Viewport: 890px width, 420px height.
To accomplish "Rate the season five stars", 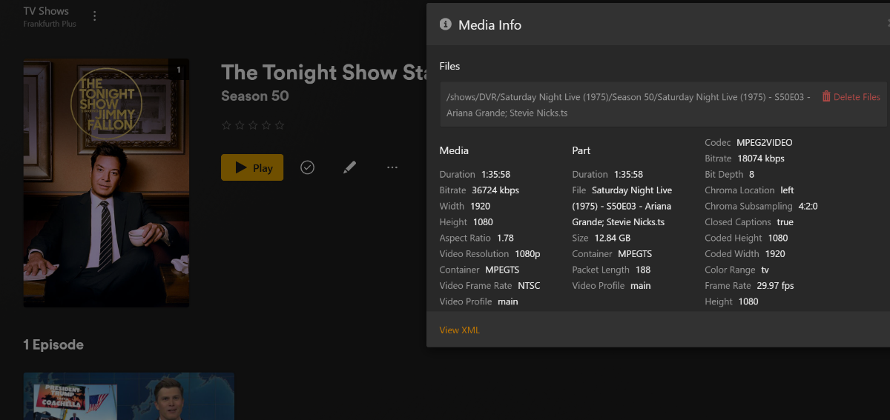I will click(x=280, y=125).
